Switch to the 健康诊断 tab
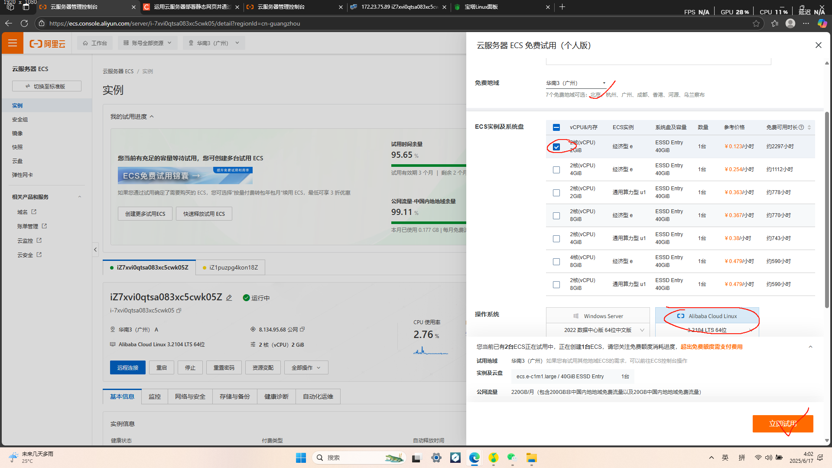 (276, 396)
